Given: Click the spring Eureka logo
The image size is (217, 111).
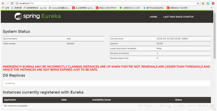Looking at the screenshot, I should (37, 16).
